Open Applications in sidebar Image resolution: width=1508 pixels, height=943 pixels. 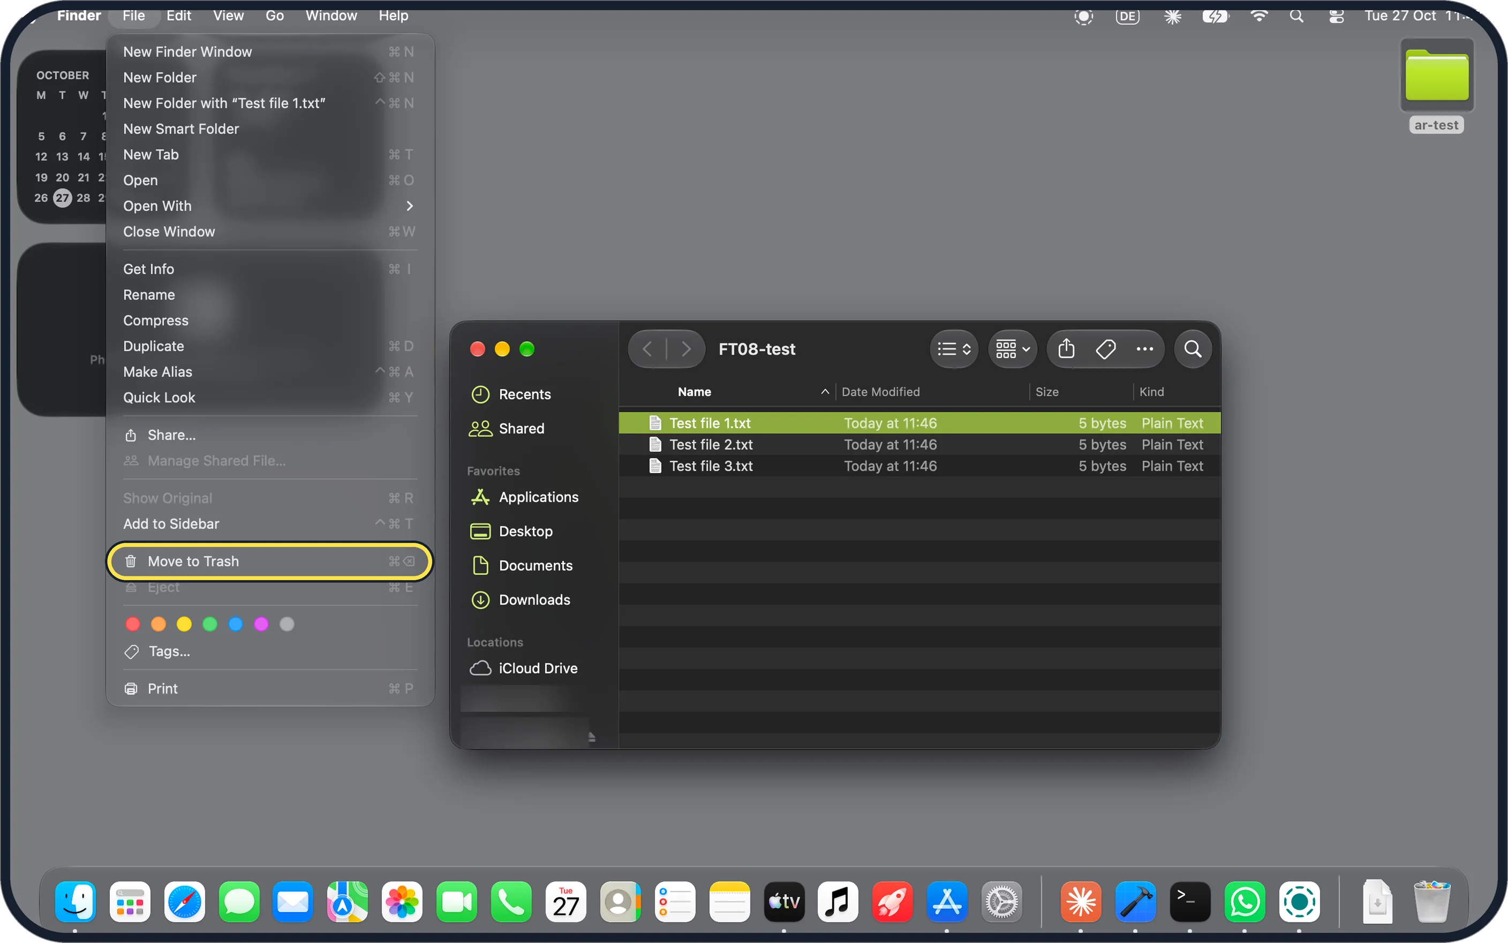coord(526,497)
